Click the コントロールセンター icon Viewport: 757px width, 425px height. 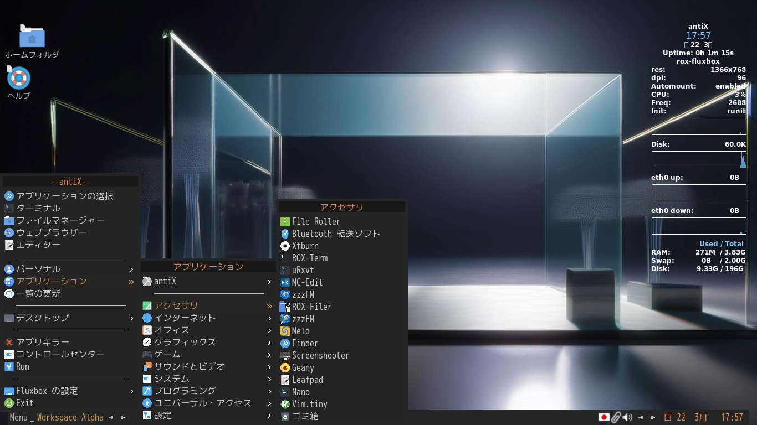[9, 354]
